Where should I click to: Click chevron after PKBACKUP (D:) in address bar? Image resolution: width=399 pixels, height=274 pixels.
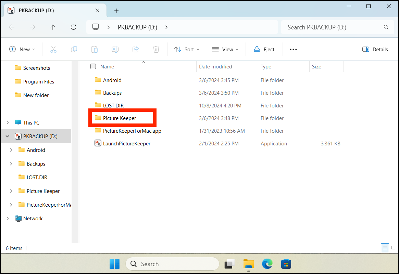coord(166,27)
